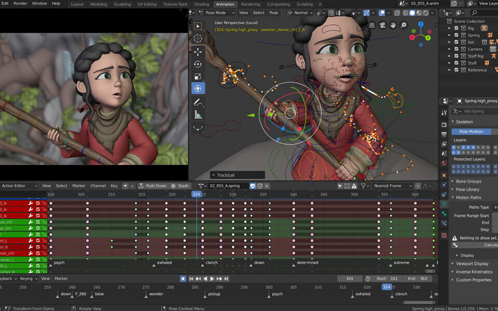
Task: Click the Pose Position button
Action: [x=472, y=131]
